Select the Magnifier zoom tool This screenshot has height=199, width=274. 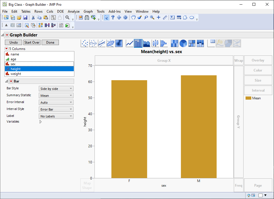[152, 18]
